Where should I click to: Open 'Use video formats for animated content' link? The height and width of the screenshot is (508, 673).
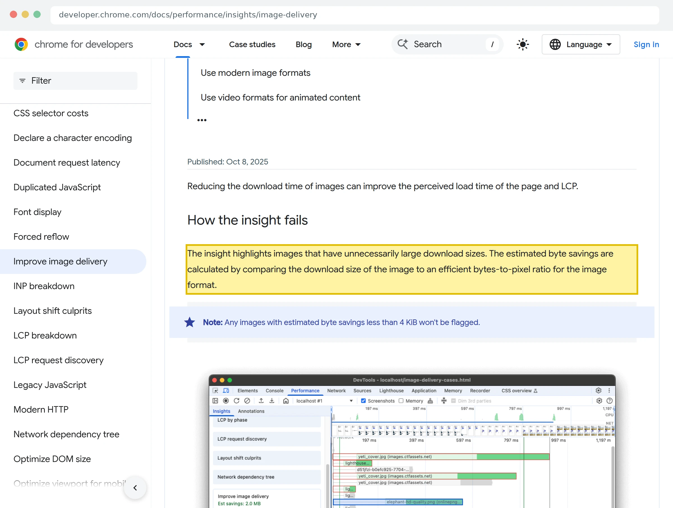280,97
